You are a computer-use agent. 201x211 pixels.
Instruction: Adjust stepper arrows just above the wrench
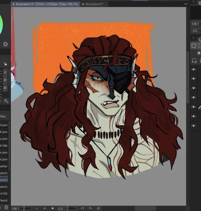pos(1,95)
